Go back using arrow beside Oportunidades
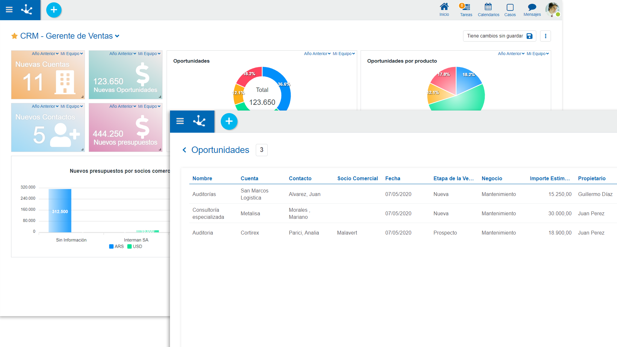The image size is (617, 347). coord(184,150)
